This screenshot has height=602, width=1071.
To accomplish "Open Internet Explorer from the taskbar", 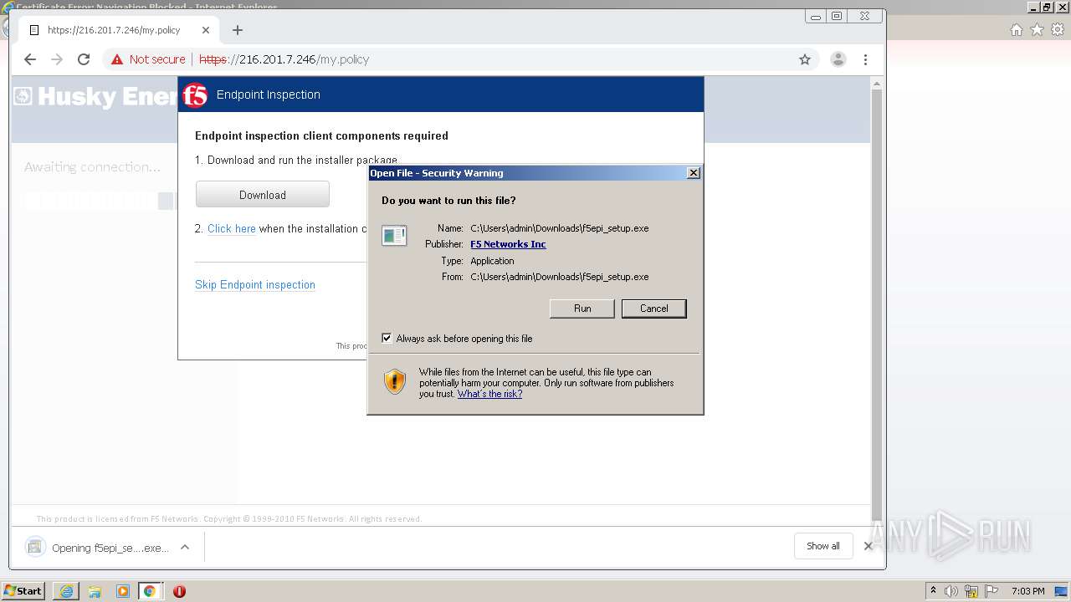I will (66, 591).
